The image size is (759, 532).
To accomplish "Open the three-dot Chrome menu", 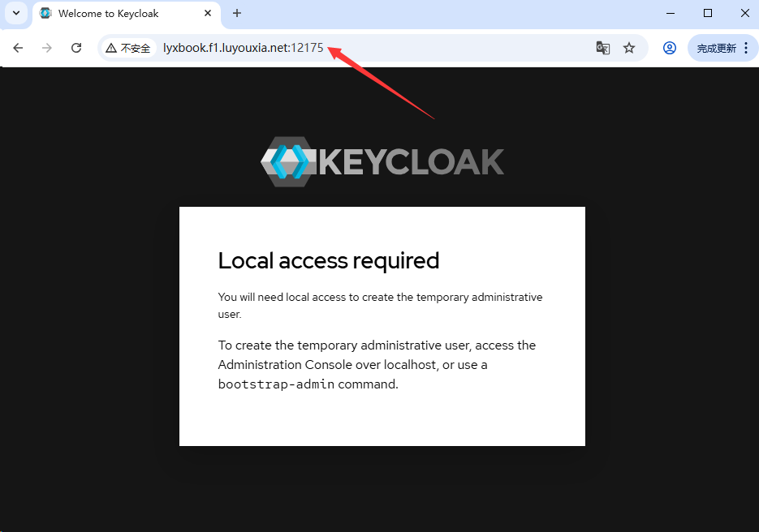I will coord(746,48).
